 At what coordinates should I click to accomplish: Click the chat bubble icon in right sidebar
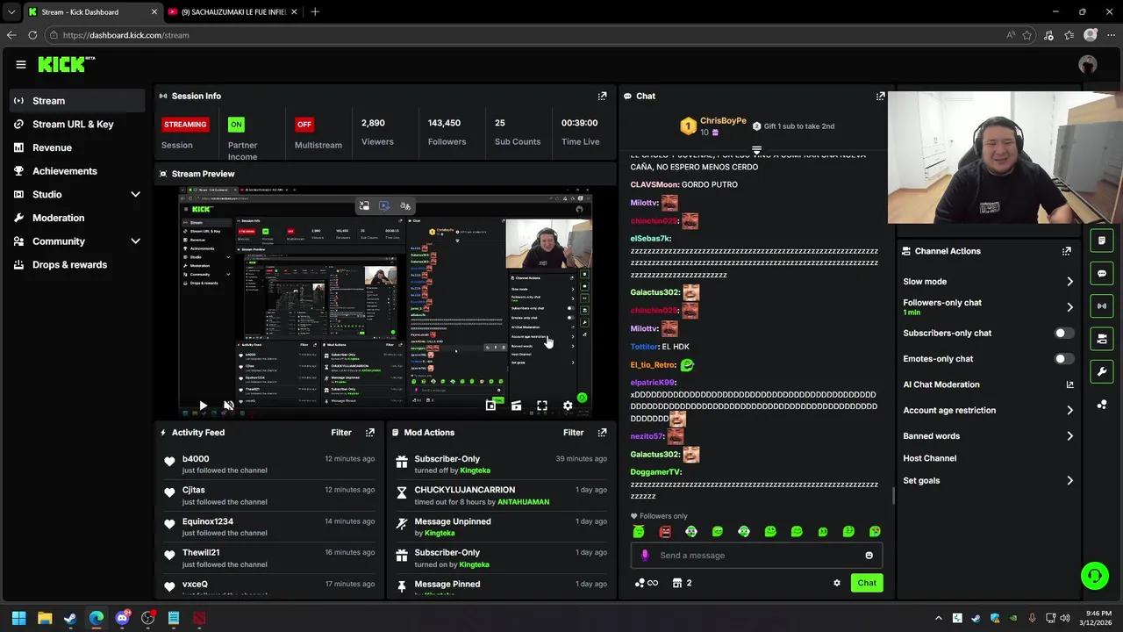(x=1102, y=273)
